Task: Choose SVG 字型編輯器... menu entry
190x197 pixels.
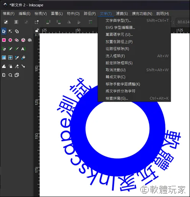Action: coord(134,28)
